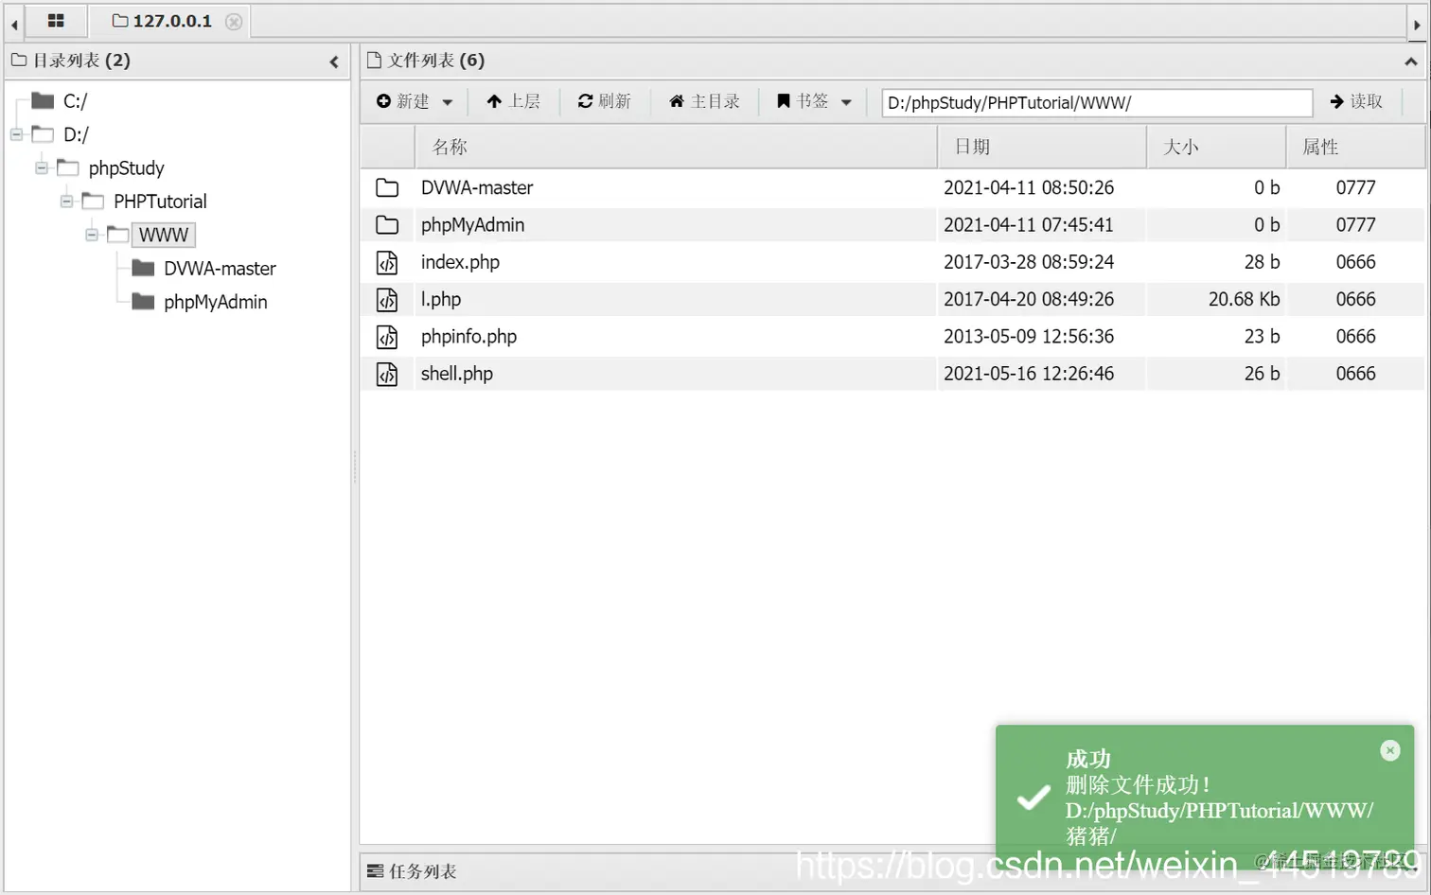Collapse the directory list panel
1431x895 pixels.
(x=334, y=61)
